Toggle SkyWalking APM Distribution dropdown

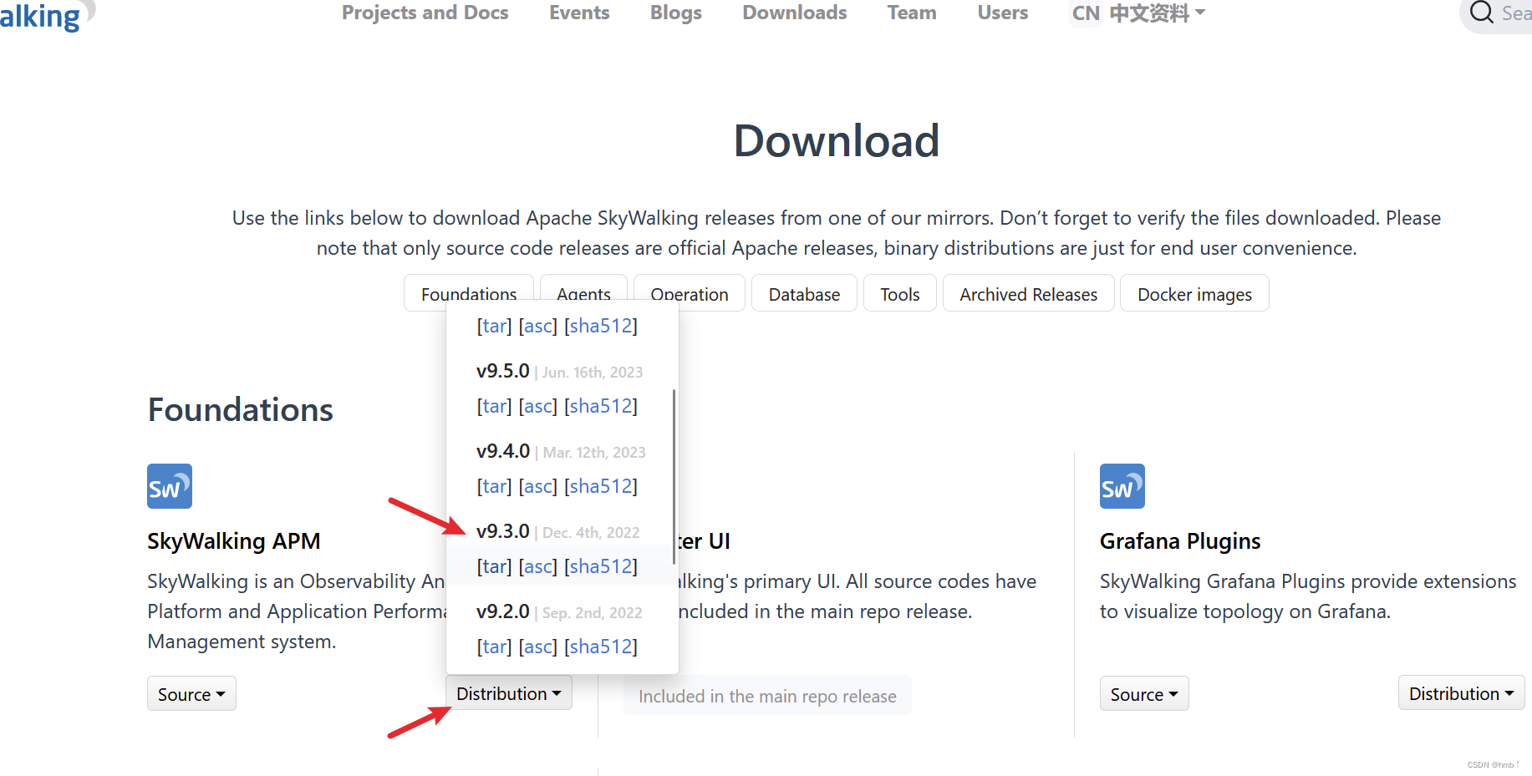[509, 693]
